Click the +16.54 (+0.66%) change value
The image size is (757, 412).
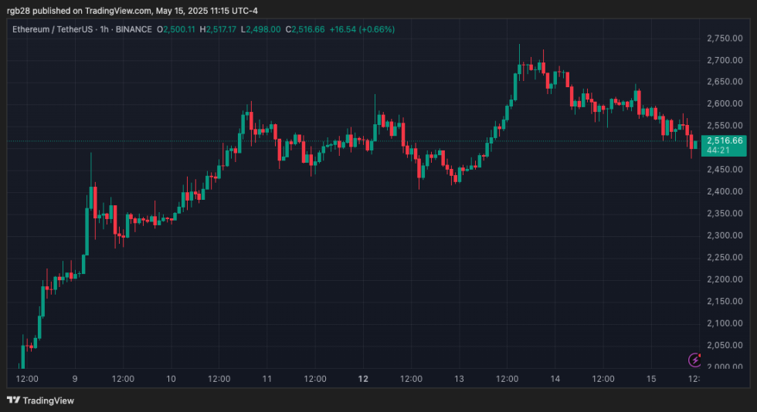(362, 29)
